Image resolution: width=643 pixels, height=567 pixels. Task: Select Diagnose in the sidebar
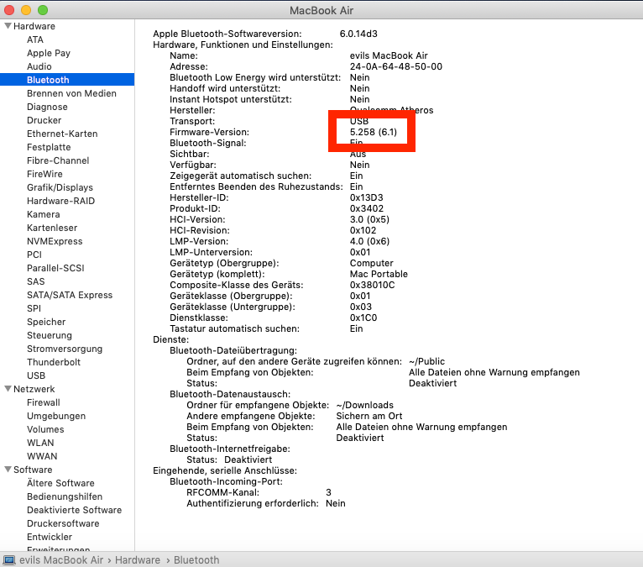coord(47,107)
